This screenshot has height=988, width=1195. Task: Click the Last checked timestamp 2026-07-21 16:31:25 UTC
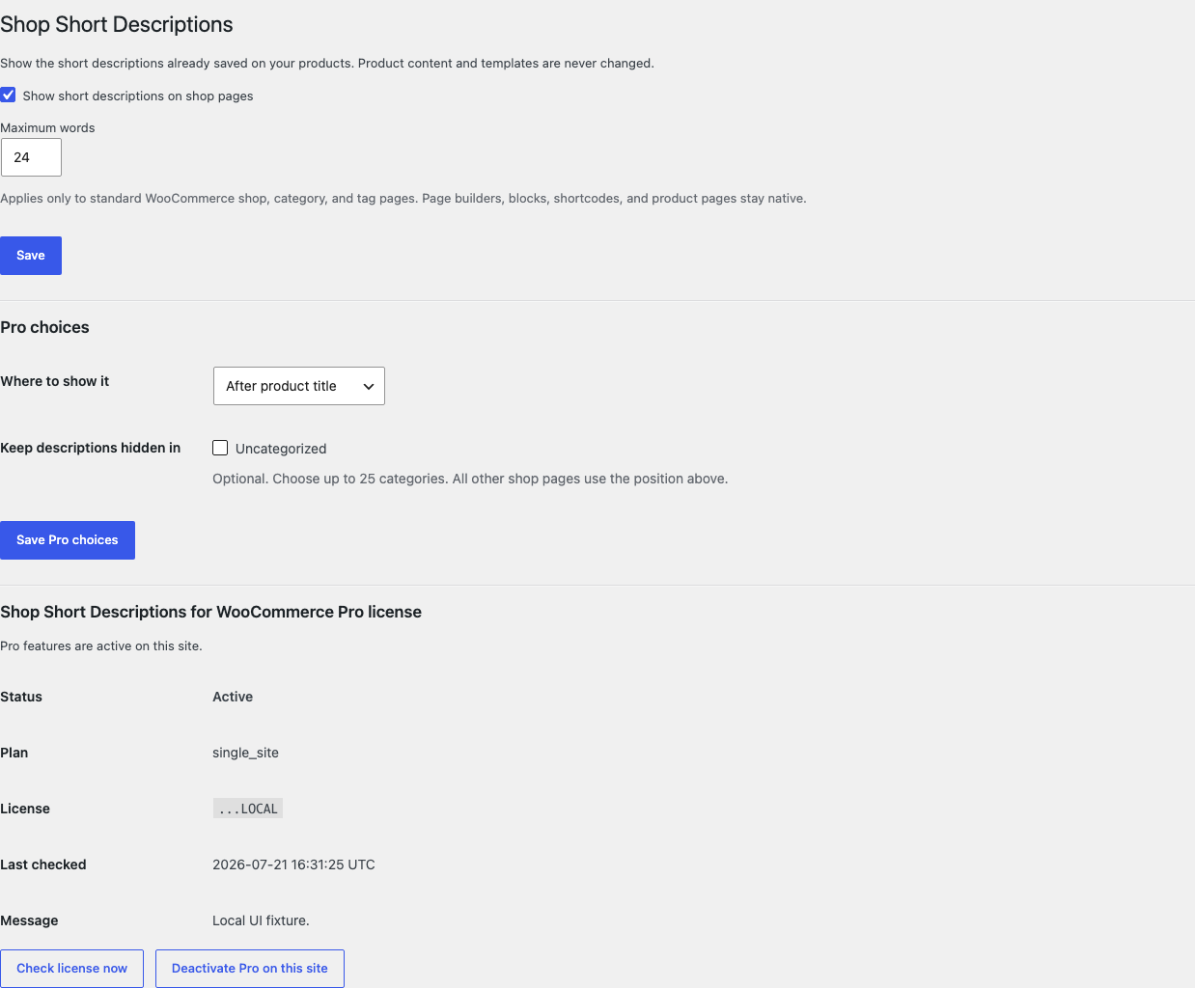(293, 864)
